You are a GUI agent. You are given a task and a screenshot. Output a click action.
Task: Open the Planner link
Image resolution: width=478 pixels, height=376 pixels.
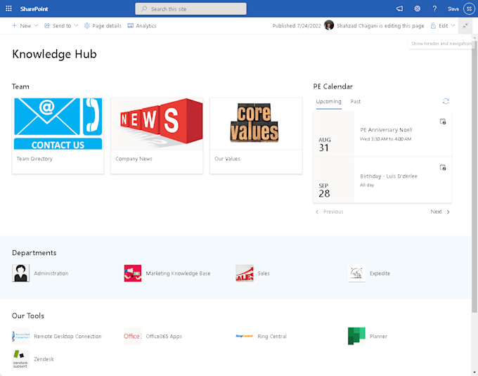(378, 337)
